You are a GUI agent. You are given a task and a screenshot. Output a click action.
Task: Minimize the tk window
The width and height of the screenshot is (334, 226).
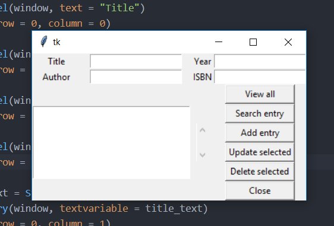point(219,42)
